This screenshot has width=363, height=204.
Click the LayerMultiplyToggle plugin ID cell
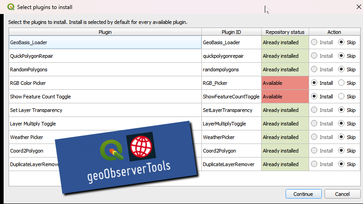coord(231,124)
